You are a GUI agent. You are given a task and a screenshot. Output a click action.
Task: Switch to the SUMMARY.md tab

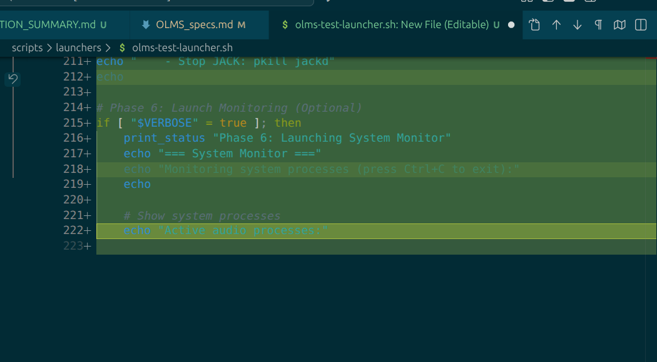pyautogui.click(x=48, y=25)
